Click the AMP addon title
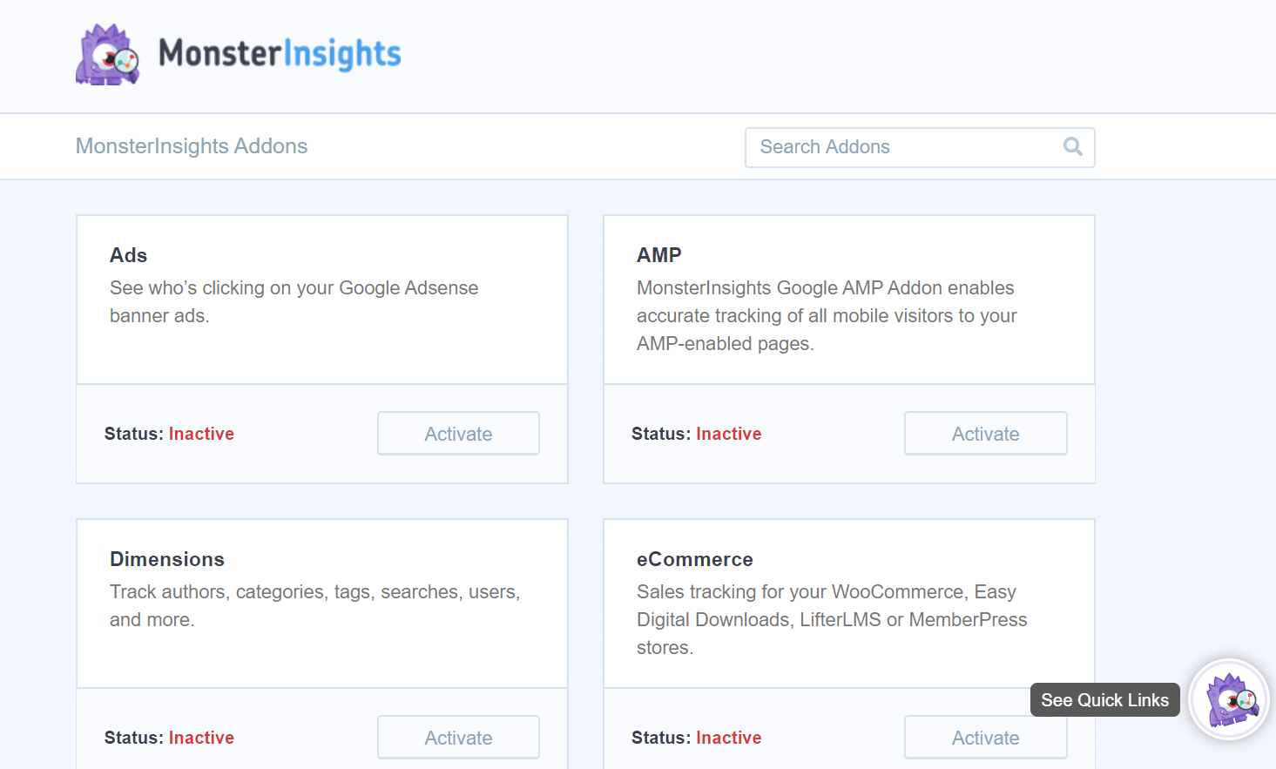1276x769 pixels. point(659,254)
